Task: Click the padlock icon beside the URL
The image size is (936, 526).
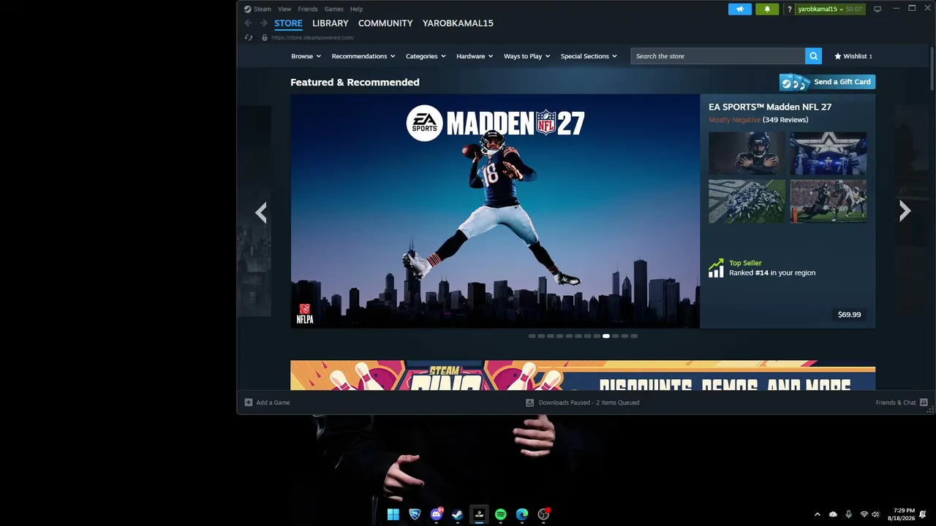Action: pos(265,37)
